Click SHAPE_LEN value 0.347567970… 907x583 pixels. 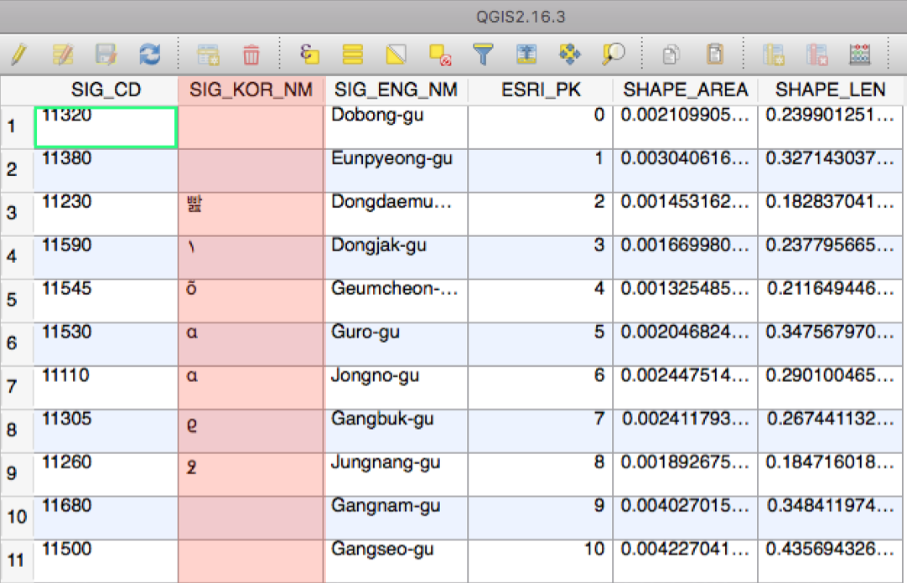tap(830, 343)
